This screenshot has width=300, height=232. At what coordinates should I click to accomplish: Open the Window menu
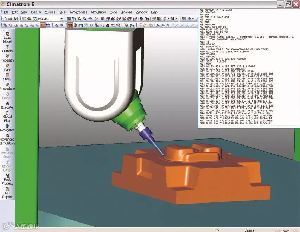click(x=142, y=12)
